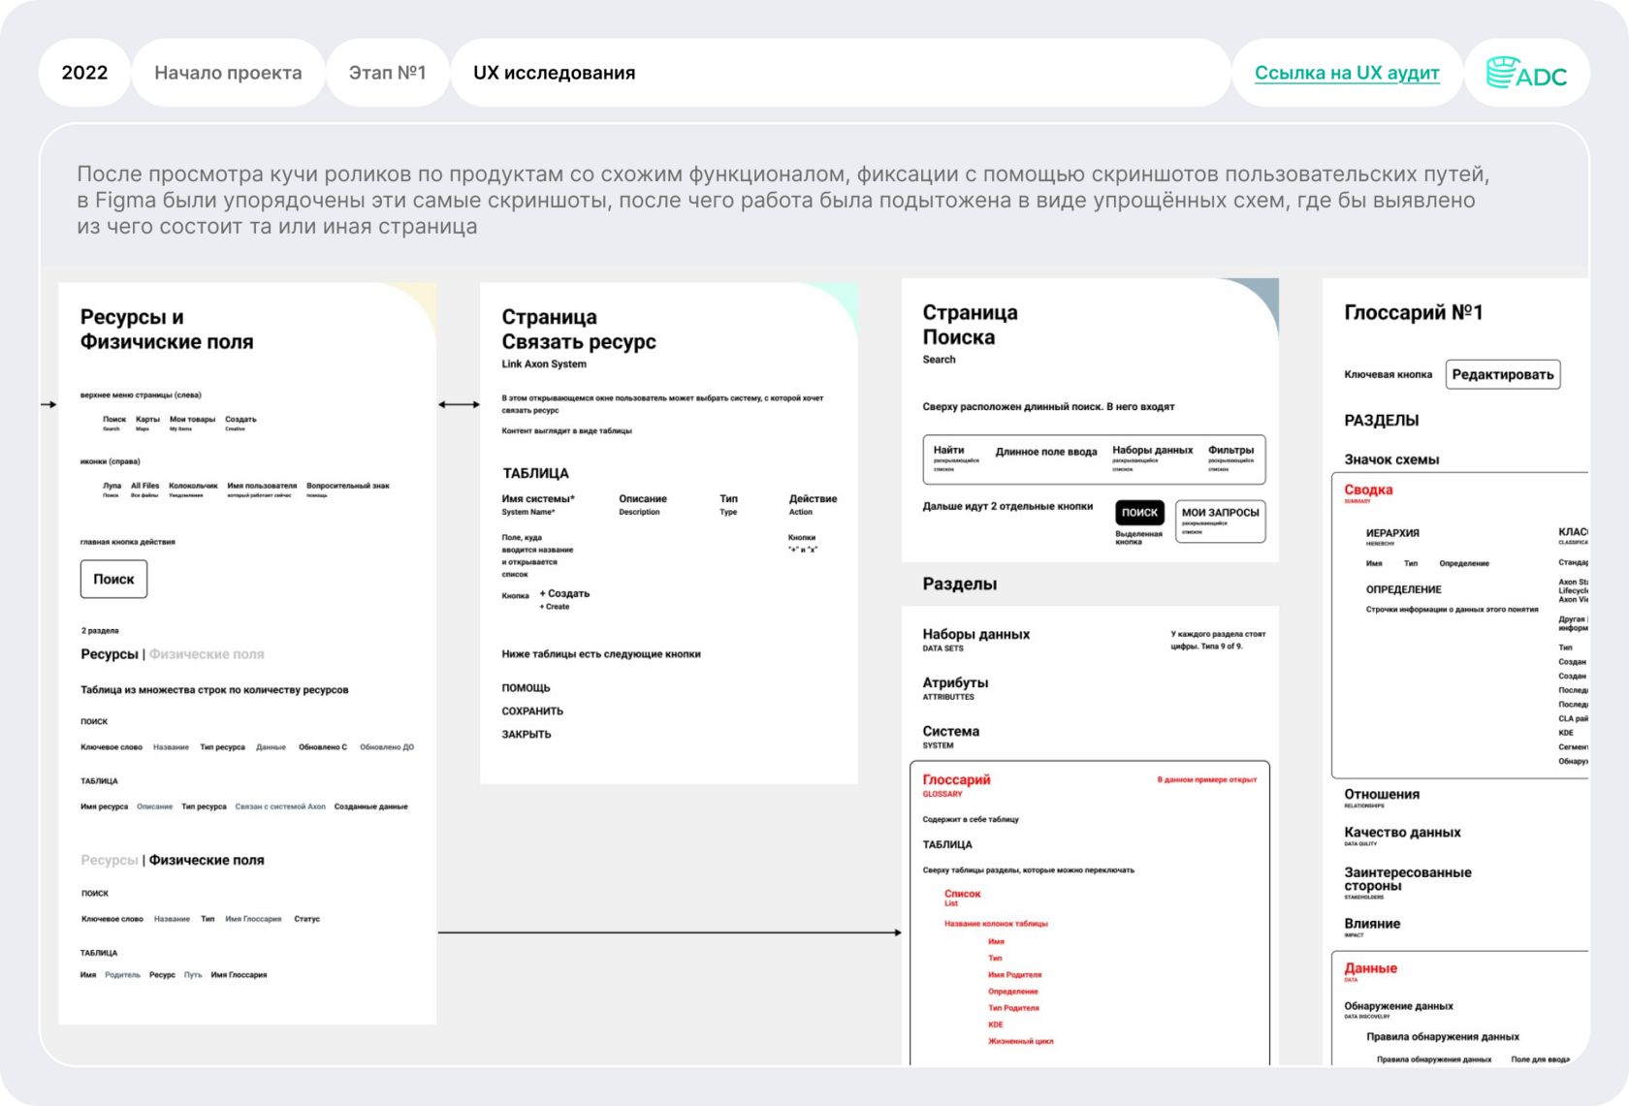Click the Родитель table column
Viewport: 1629px width, 1106px height.
(122, 975)
